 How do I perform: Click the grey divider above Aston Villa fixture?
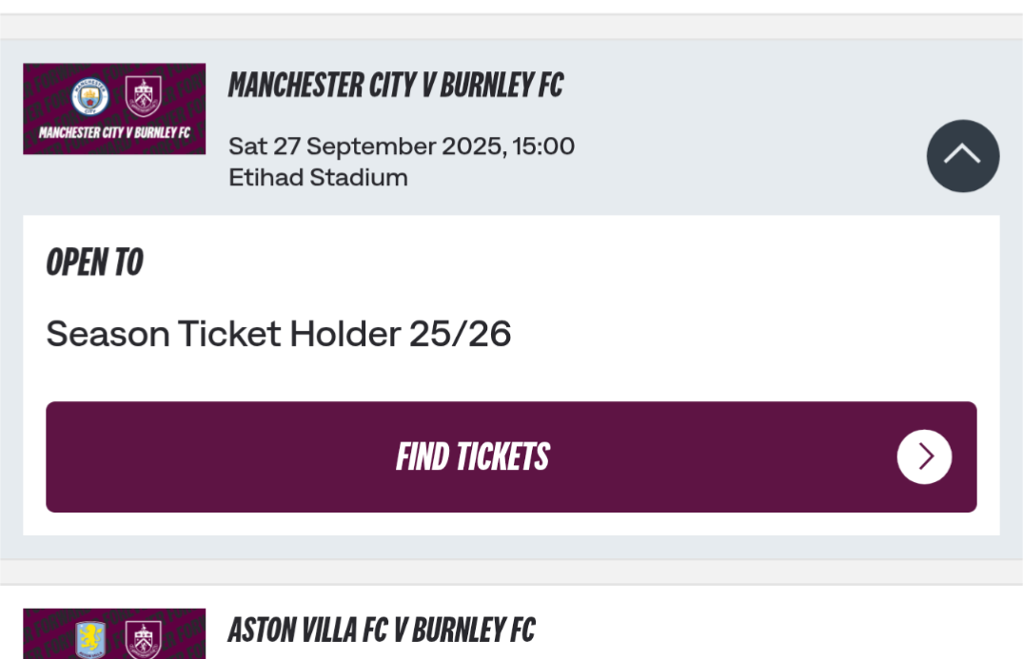click(x=511, y=571)
